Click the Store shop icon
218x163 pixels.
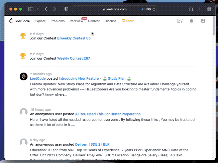(x=123, y=21)
